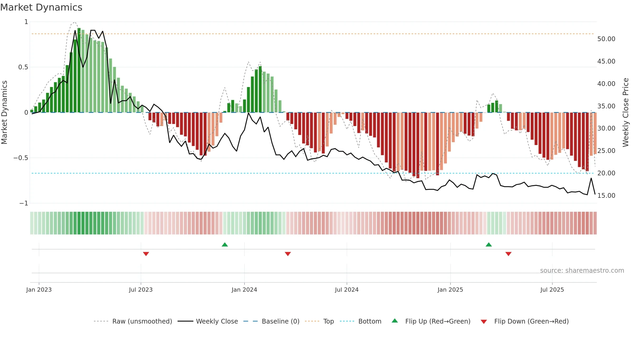Click the 20.00 price axis label

[606, 173]
